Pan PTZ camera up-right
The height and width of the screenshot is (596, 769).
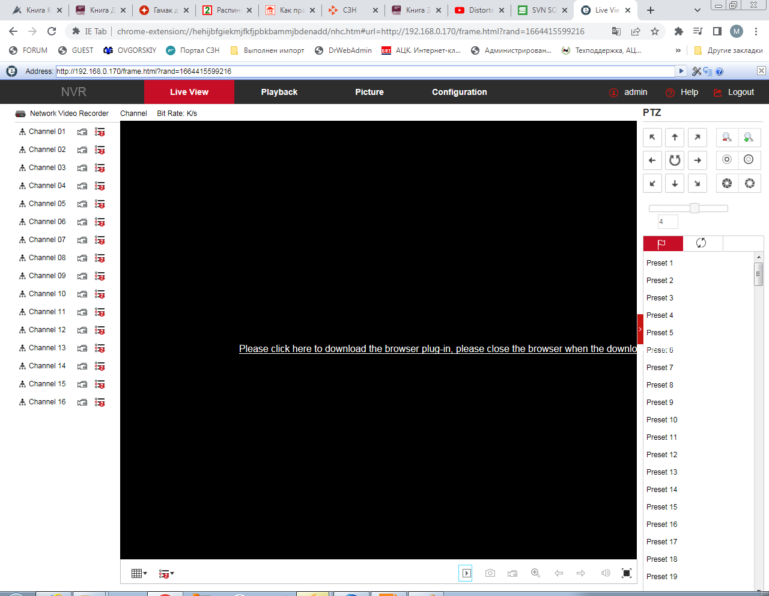(x=698, y=138)
